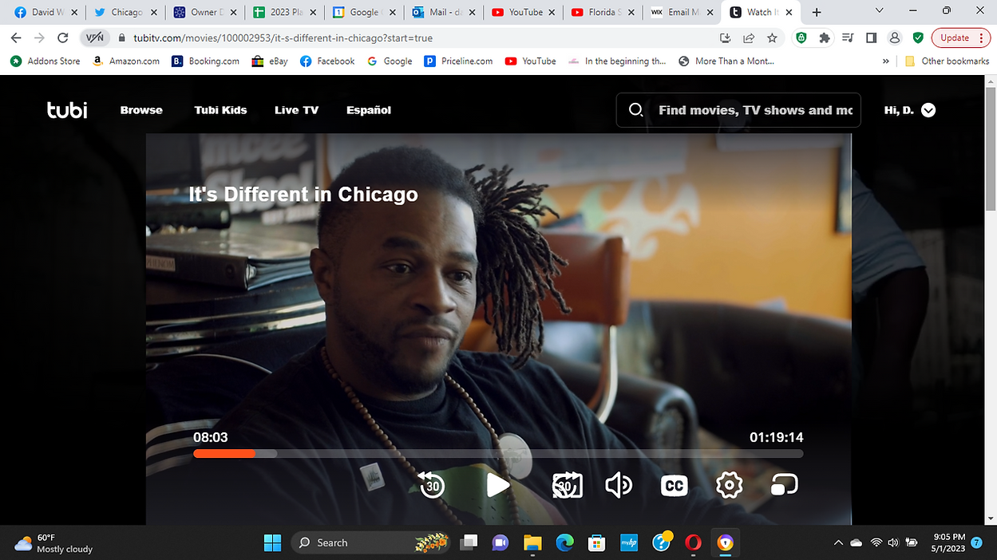Toggle the browser side panel
This screenshot has width=997, height=560.
pyautogui.click(x=871, y=37)
